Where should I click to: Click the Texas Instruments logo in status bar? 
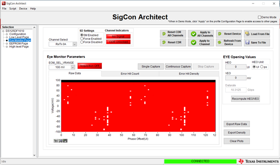pyautogui.click(x=259, y=161)
